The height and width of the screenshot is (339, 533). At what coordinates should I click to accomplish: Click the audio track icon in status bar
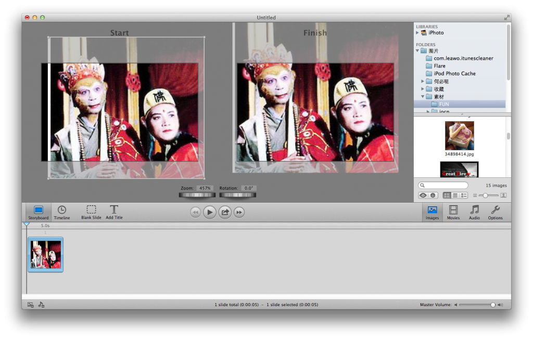click(41, 305)
